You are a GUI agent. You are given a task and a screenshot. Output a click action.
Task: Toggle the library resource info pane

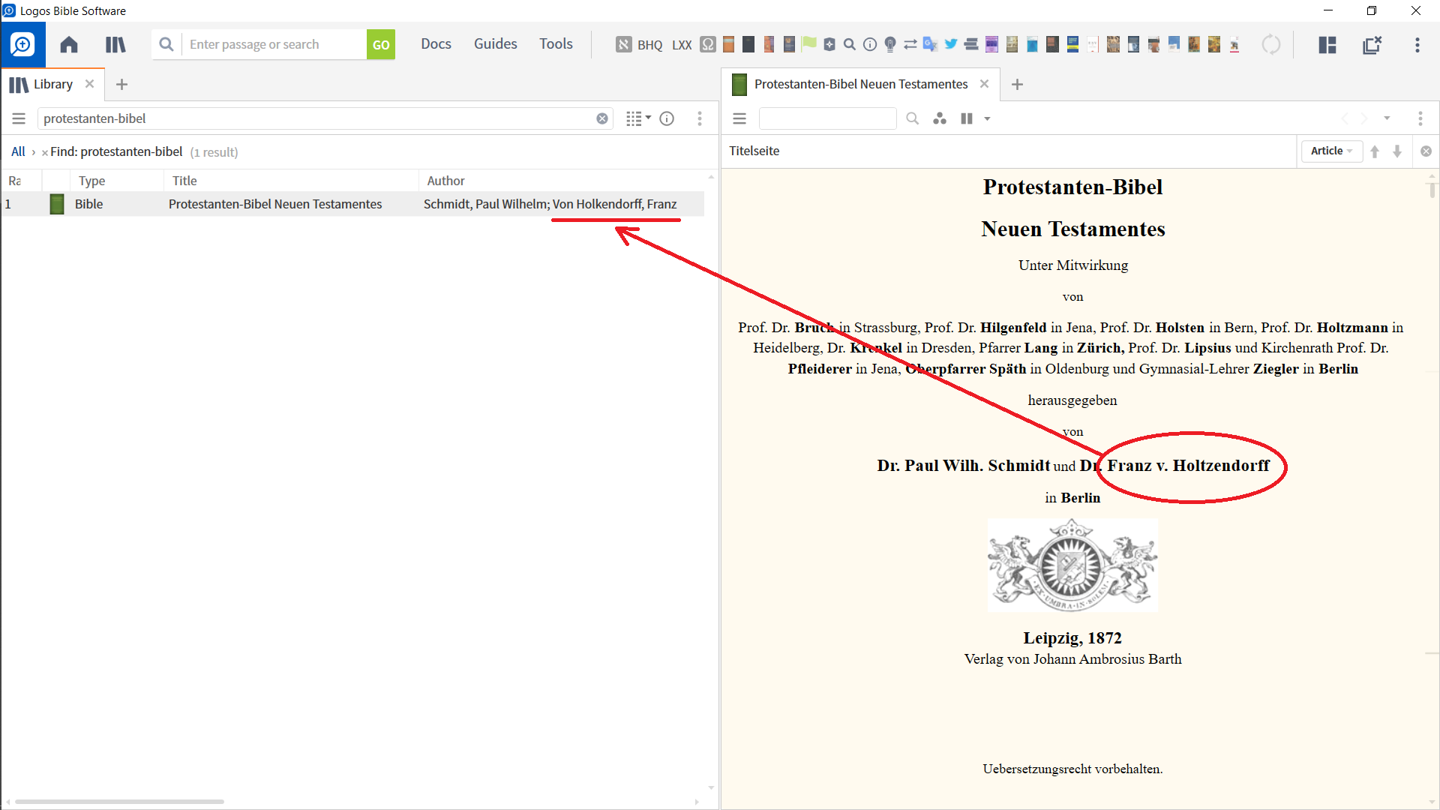click(667, 118)
